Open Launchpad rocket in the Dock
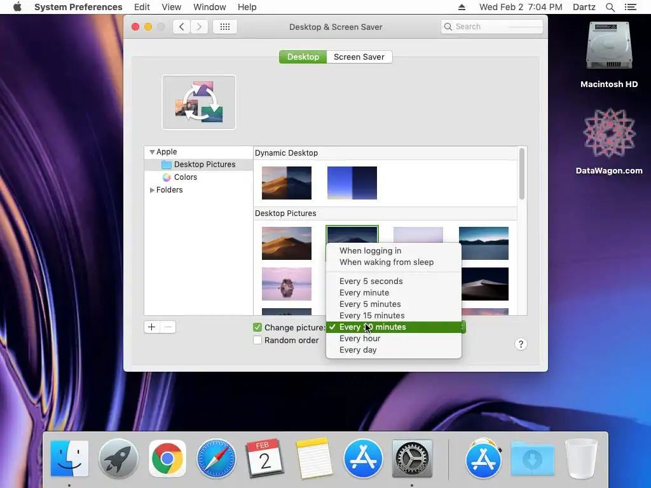This screenshot has width=651, height=488. 118,459
